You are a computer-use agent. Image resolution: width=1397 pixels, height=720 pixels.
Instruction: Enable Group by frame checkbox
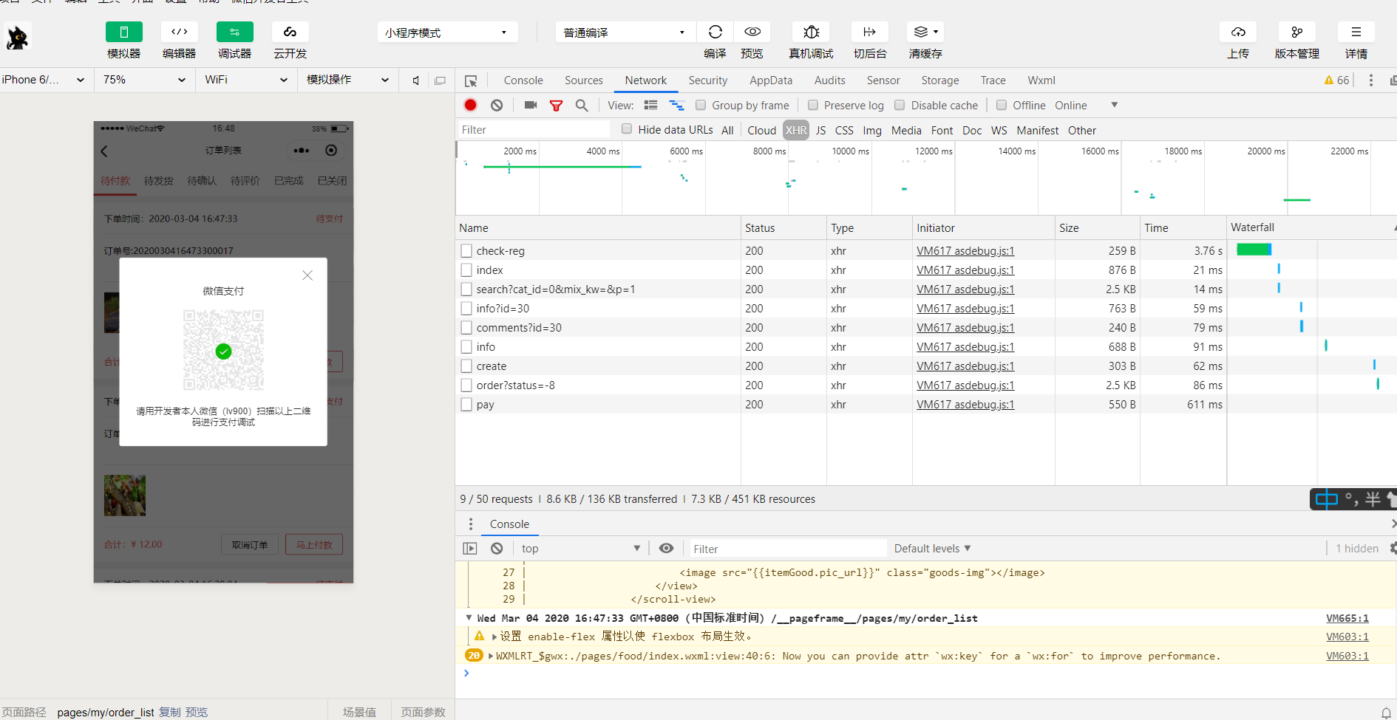700,105
